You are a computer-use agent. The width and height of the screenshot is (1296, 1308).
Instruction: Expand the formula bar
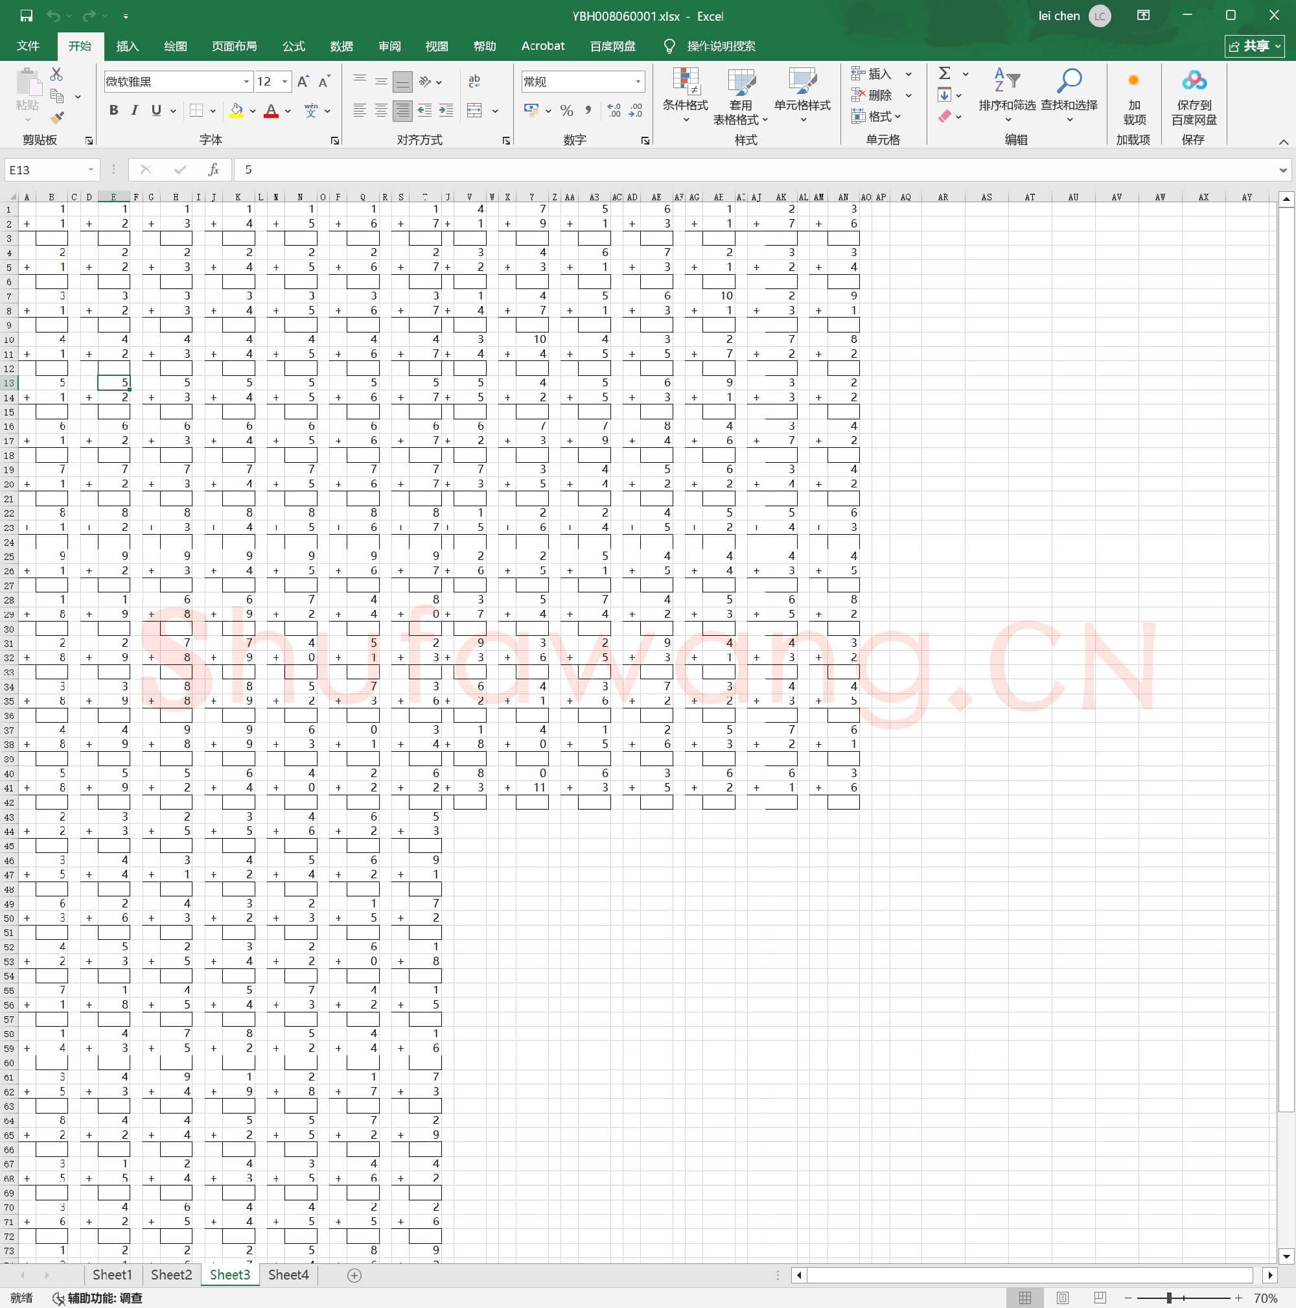click(x=1282, y=170)
